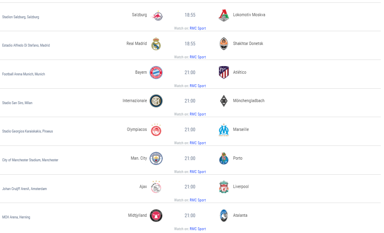
Task: Open RMC Sport link under Salzburg match
Action: click(x=197, y=28)
